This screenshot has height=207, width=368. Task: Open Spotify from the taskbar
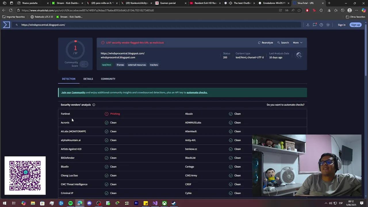(x=70, y=203)
